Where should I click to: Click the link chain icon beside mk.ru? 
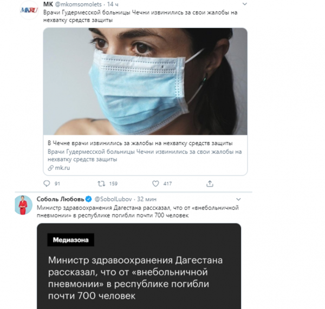(50, 168)
